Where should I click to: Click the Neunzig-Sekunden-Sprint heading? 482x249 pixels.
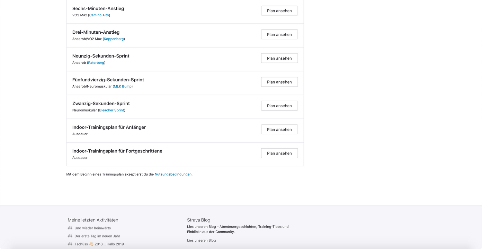tap(101, 56)
